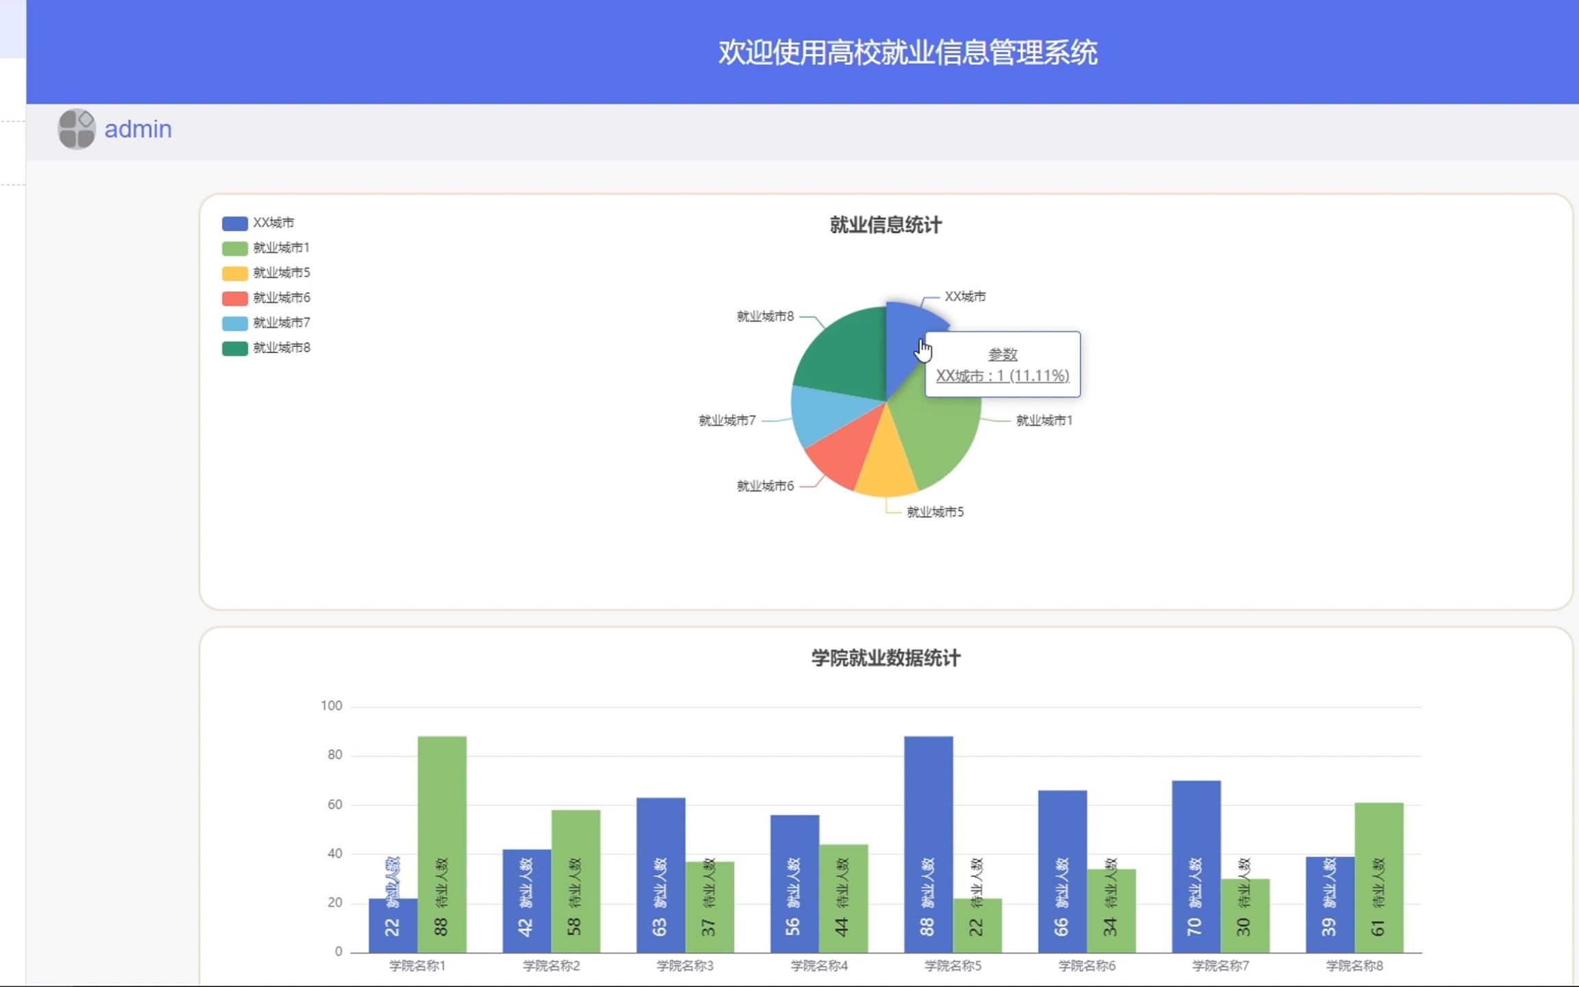Click the pie label XX城市
1579x987 pixels.
(x=966, y=296)
